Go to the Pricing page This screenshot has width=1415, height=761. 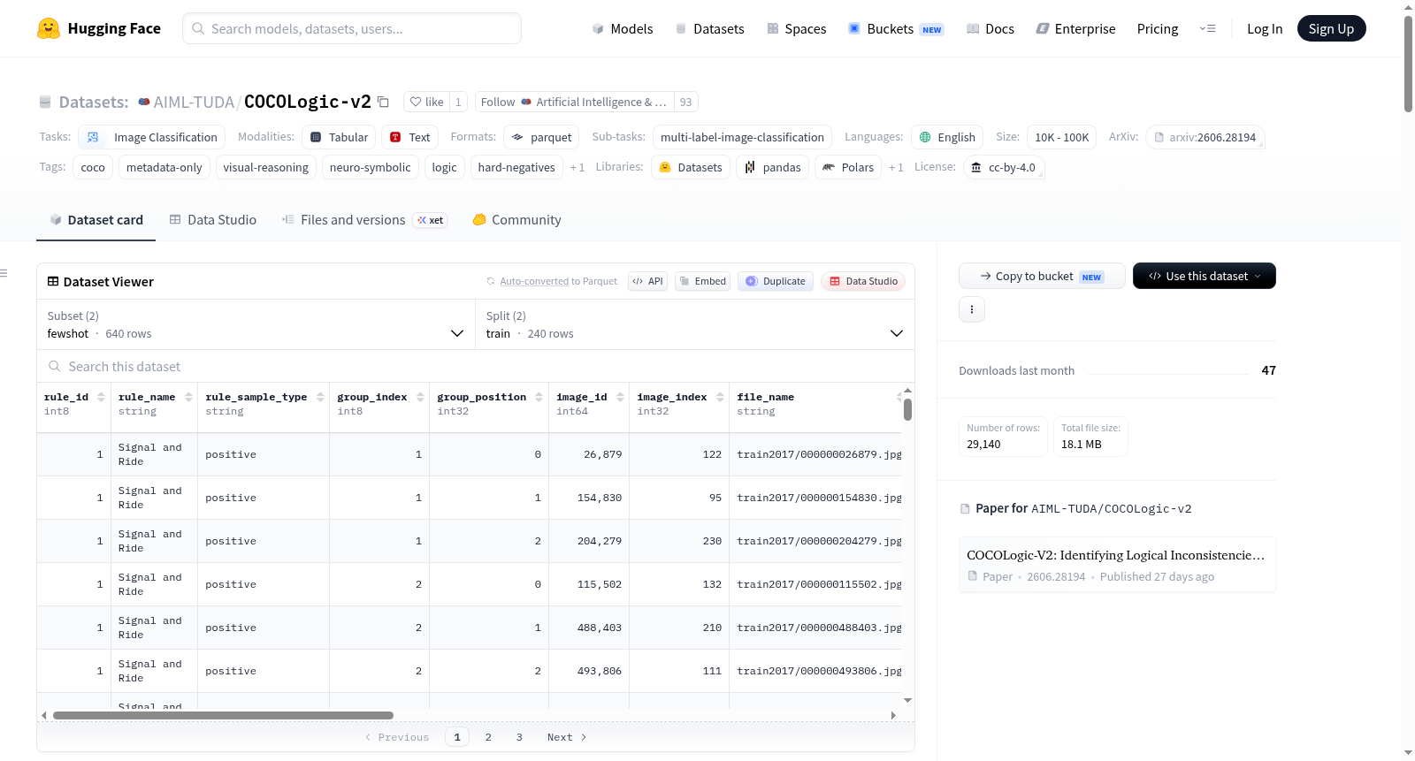click(x=1158, y=29)
